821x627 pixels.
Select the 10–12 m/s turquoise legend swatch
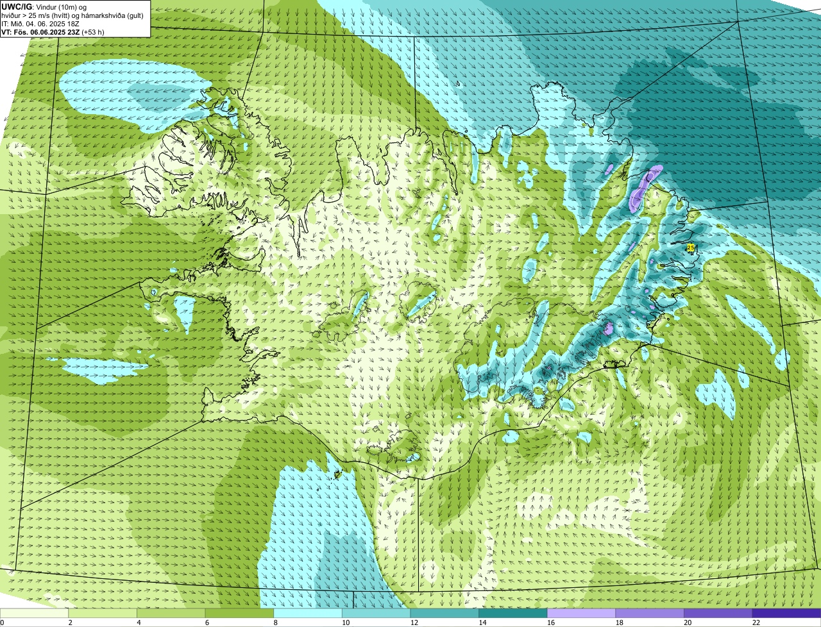click(x=376, y=613)
